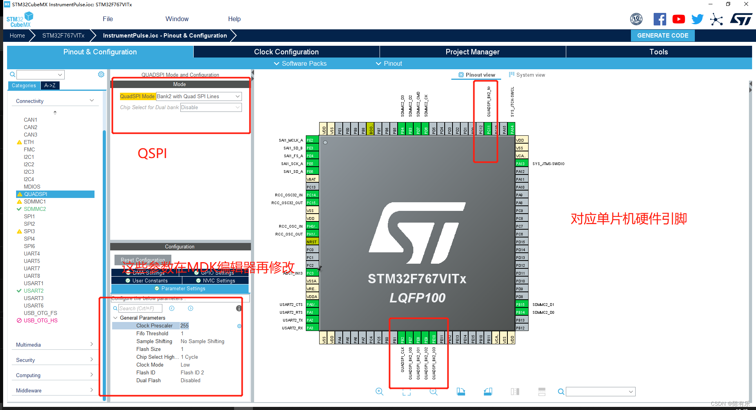Open the QuadSPI Mode dropdown

(199, 96)
